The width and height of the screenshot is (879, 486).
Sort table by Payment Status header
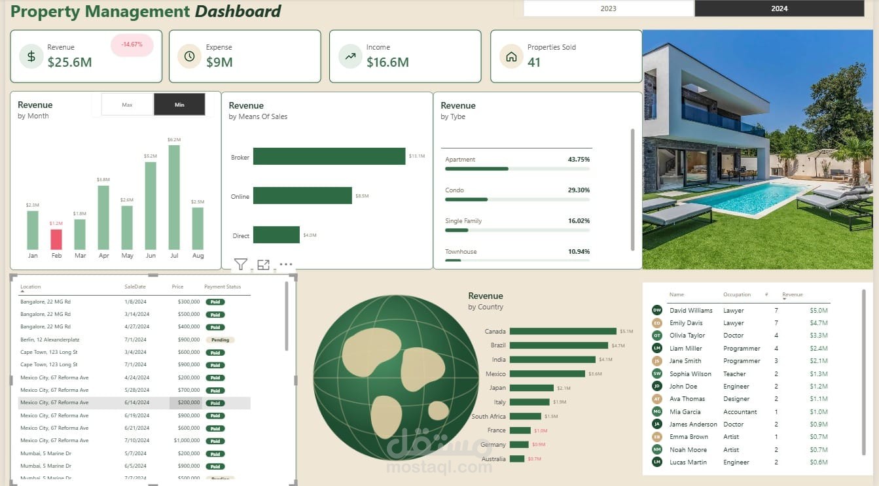pos(223,286)
